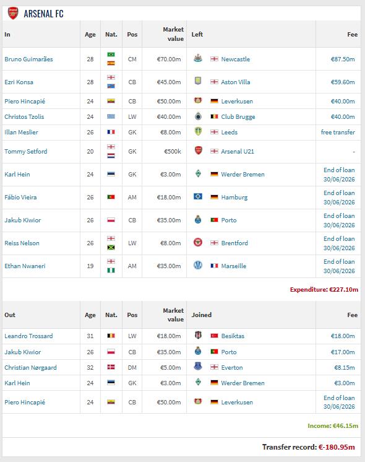Click the Hamburg club crest icon
The height and width of the screenshot is (462, 365).
click(x=198, y=196)
